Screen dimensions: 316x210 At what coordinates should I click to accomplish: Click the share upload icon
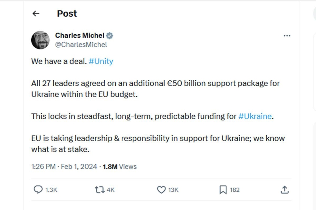(x=284, y=190)
